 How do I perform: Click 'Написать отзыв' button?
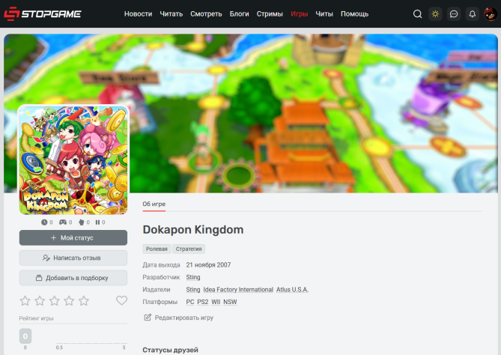point(73,258)
